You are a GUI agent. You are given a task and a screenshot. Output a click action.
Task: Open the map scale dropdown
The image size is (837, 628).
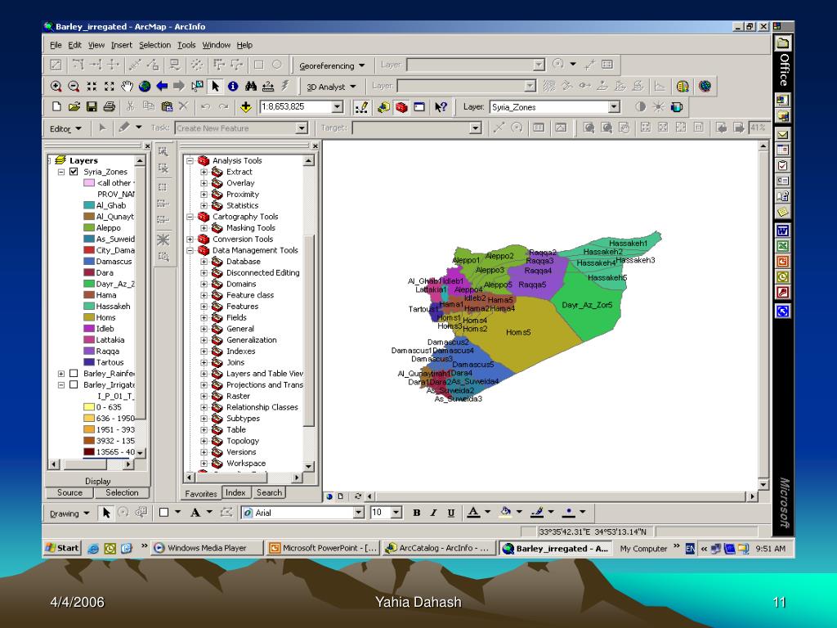point(338,107)
